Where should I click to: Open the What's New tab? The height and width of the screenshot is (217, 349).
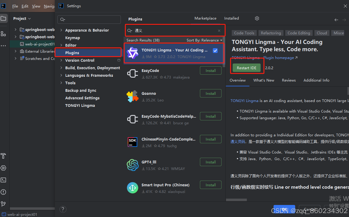tap(264, 80)
